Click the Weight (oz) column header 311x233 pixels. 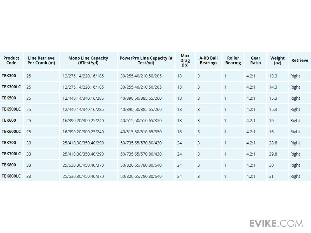[x=277, y=61]
